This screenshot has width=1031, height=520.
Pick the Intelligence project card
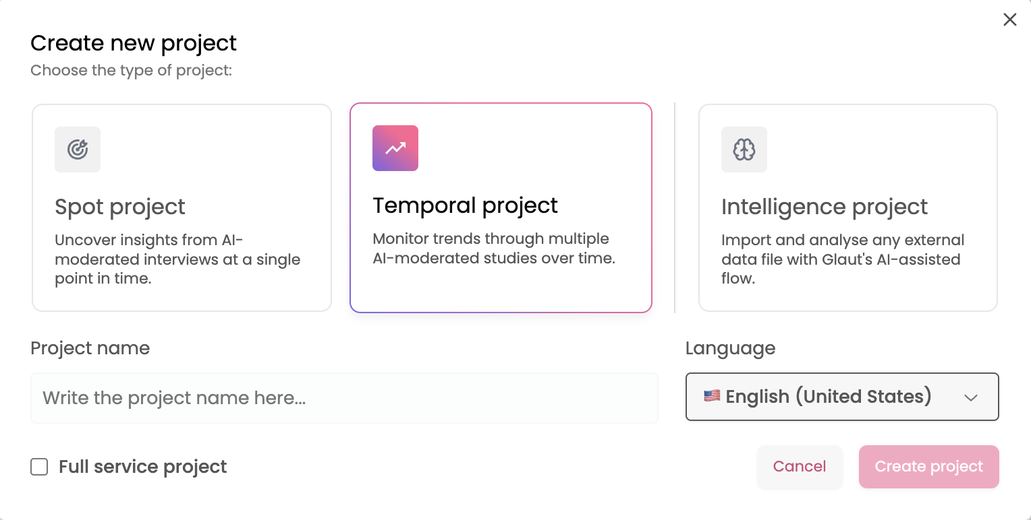tap(848, 207)
